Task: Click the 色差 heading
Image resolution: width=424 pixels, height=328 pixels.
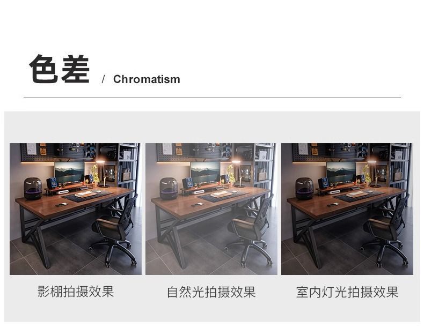Action: point(59,69)
